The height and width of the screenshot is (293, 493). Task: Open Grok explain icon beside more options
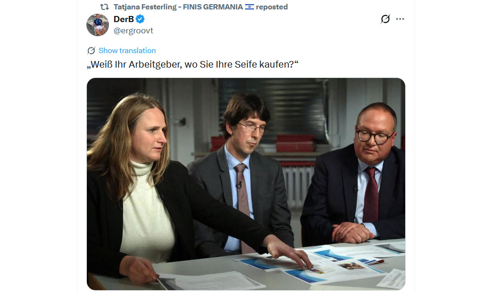pos(385,19)
